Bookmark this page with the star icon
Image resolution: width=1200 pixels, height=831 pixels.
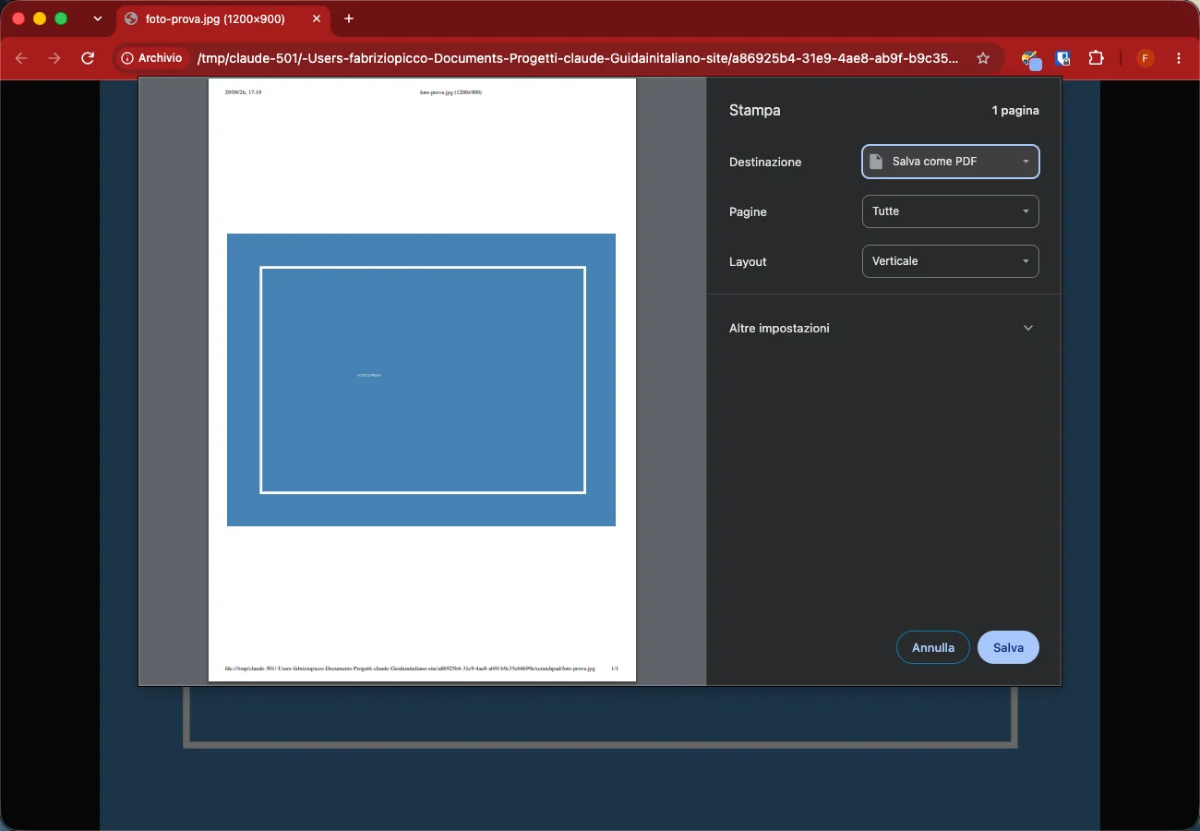pyautogui.click(x=983, y=58)
